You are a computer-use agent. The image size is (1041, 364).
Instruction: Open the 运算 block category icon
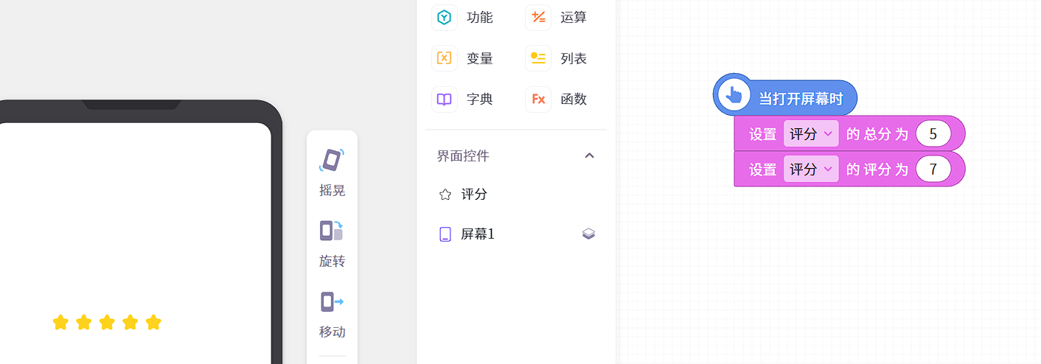click(538, 17)
